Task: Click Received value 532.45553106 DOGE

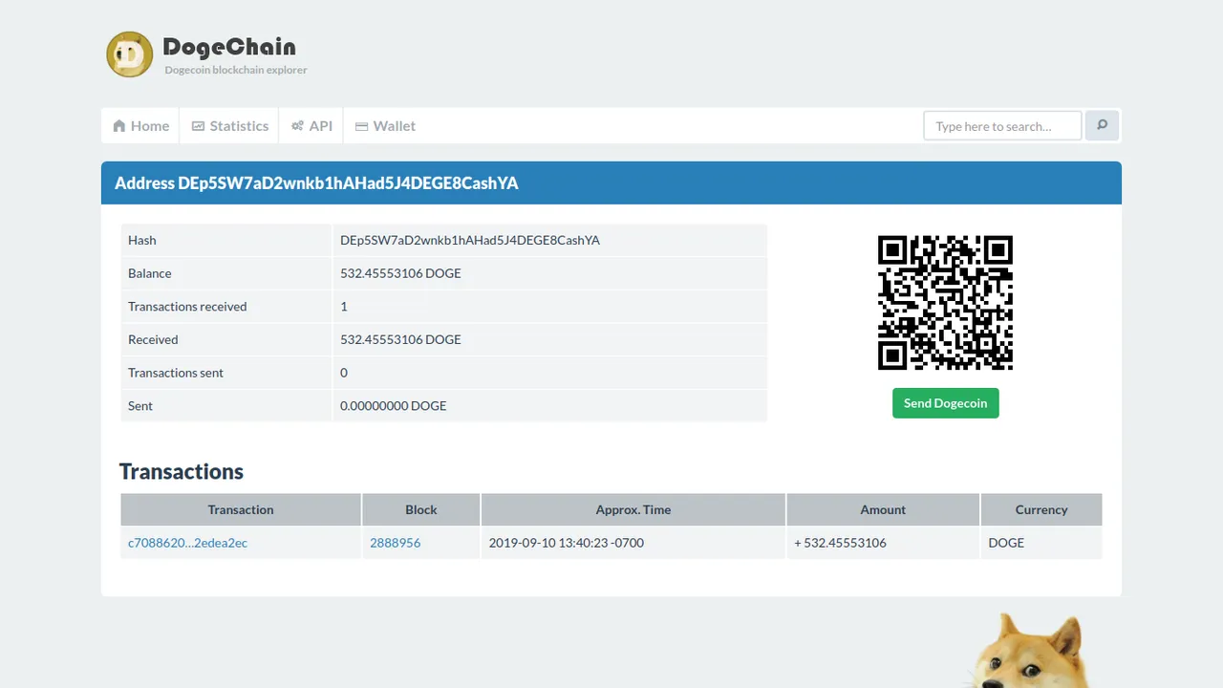Action: point(400,339)
